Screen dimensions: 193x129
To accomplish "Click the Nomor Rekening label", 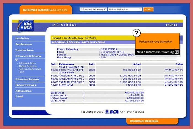I will pyautogui.click(x=68, y=49).
